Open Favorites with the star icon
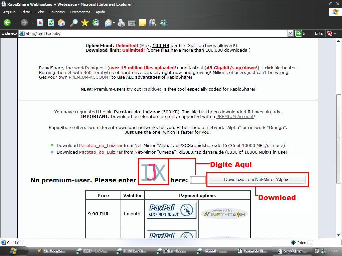The image size is (342, 256). point(84,23)
